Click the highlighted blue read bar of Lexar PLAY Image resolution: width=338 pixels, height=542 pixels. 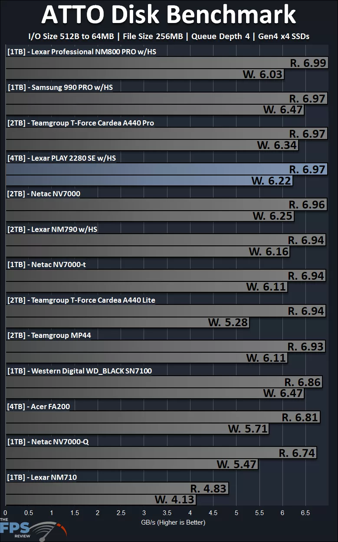point(166,169)
